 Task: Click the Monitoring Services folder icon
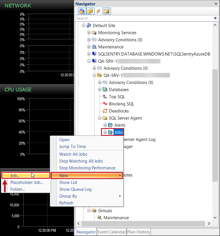point(94,33)
